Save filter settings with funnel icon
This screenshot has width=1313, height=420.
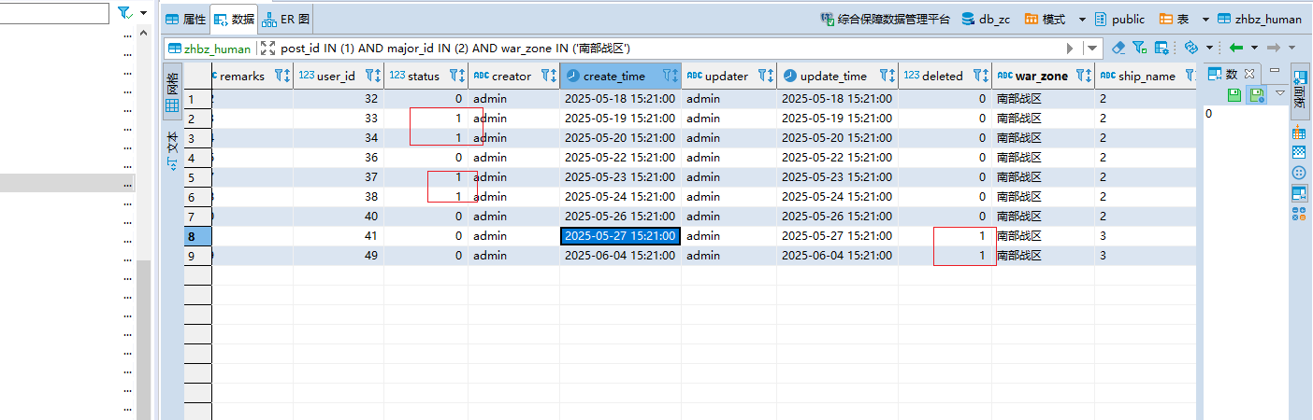1139,48
